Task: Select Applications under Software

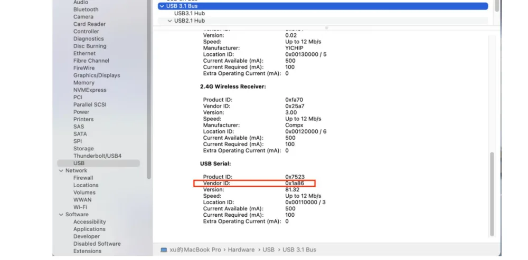Action: (x=89, y=229)
